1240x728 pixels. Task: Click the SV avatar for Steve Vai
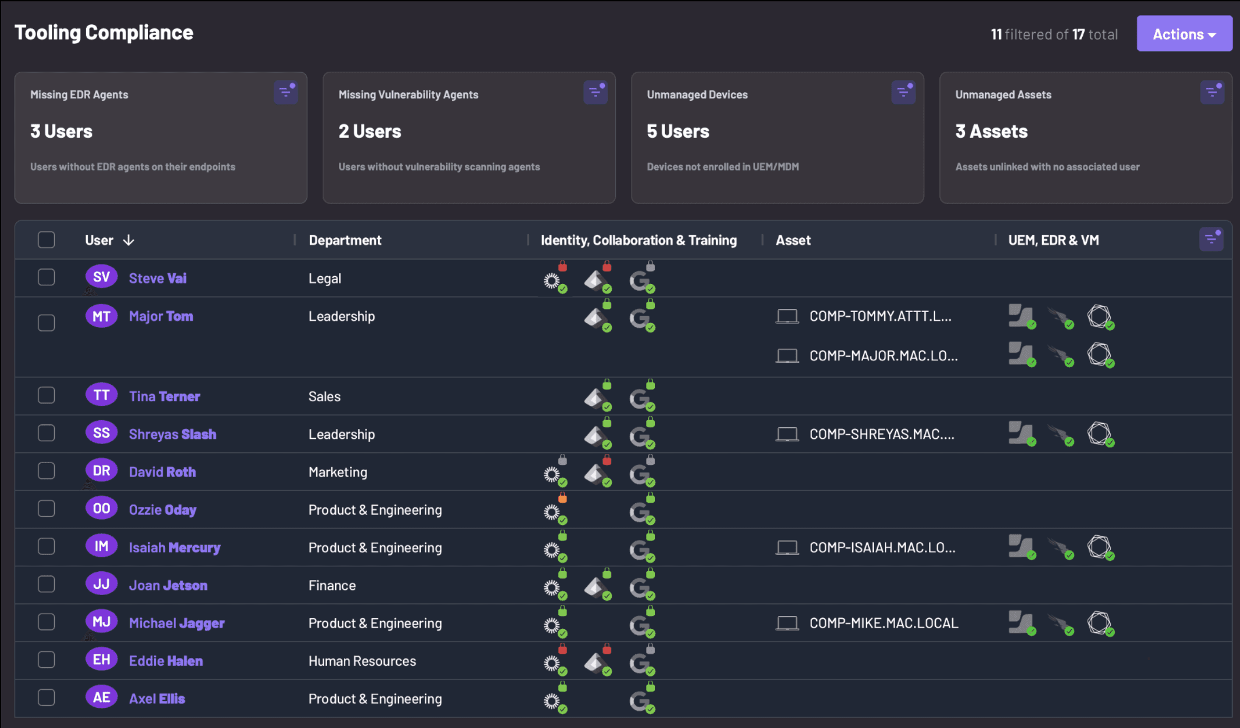pos(101,277)
